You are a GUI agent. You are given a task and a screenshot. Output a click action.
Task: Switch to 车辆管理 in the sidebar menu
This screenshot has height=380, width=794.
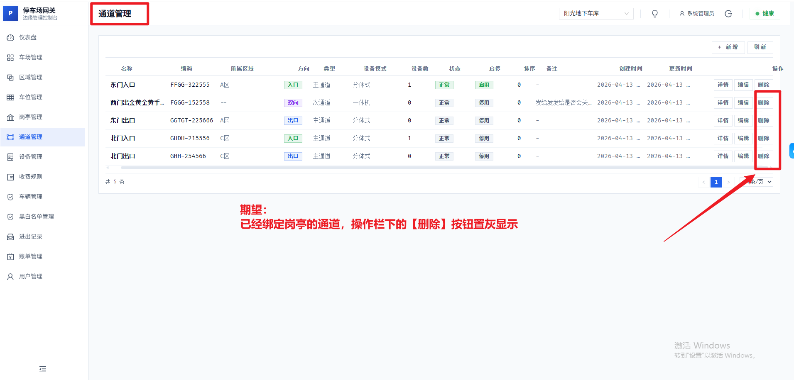tap(10, 196)
